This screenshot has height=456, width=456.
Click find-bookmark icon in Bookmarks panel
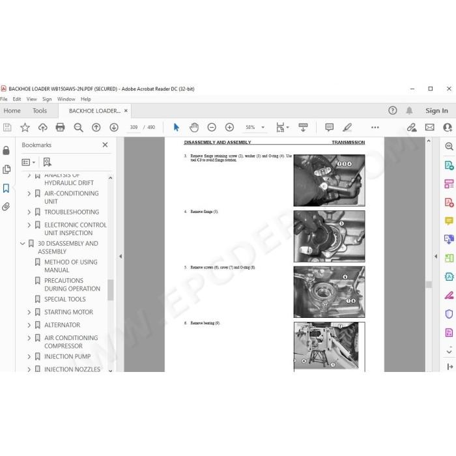point(47,162)
